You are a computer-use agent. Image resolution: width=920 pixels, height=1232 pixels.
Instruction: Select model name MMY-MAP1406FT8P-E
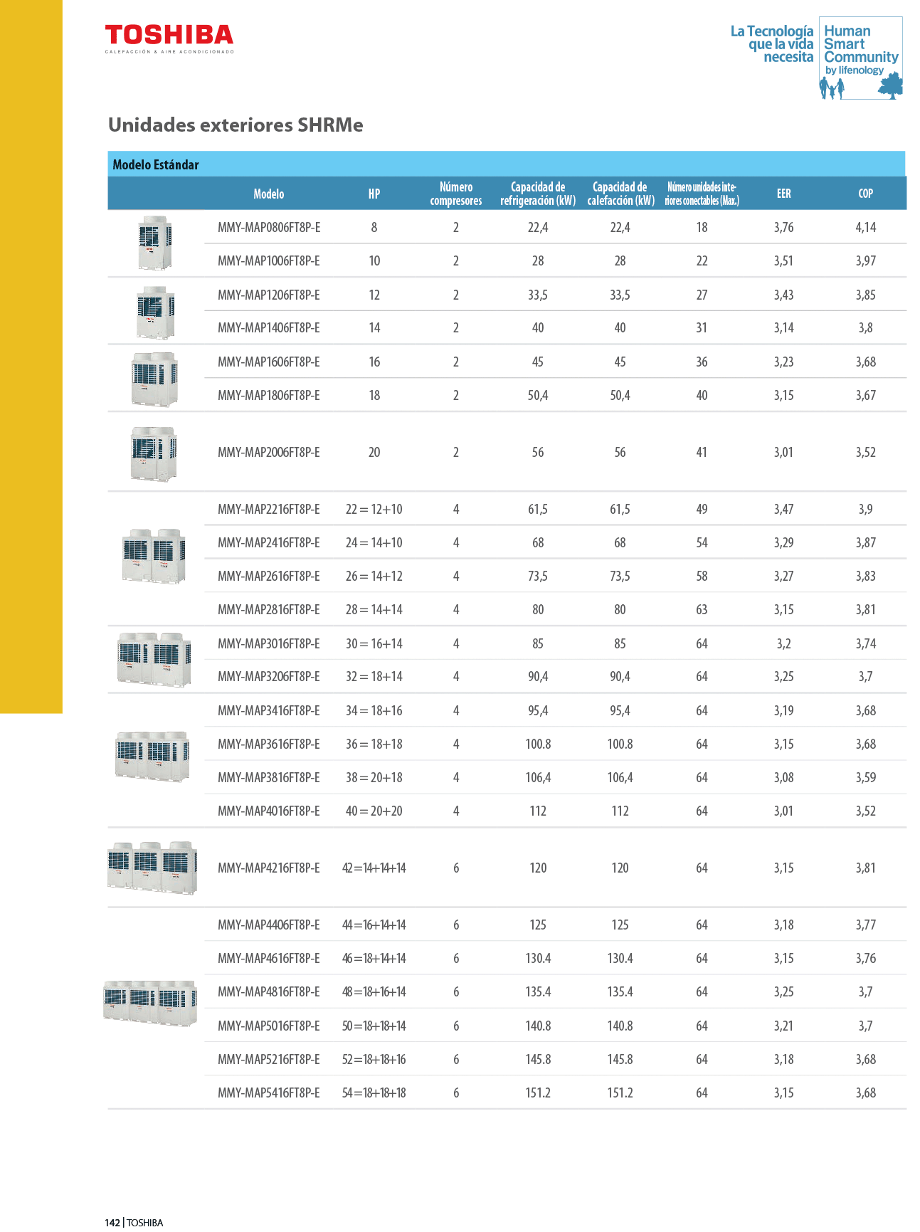tap(269, 328)
